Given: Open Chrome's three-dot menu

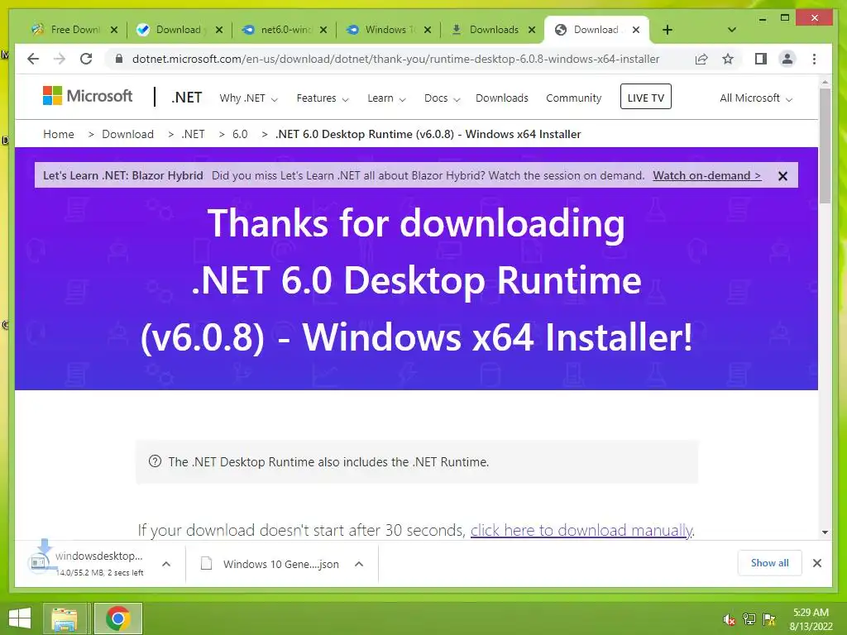Looking at the screenshot, I should (814, 59).
